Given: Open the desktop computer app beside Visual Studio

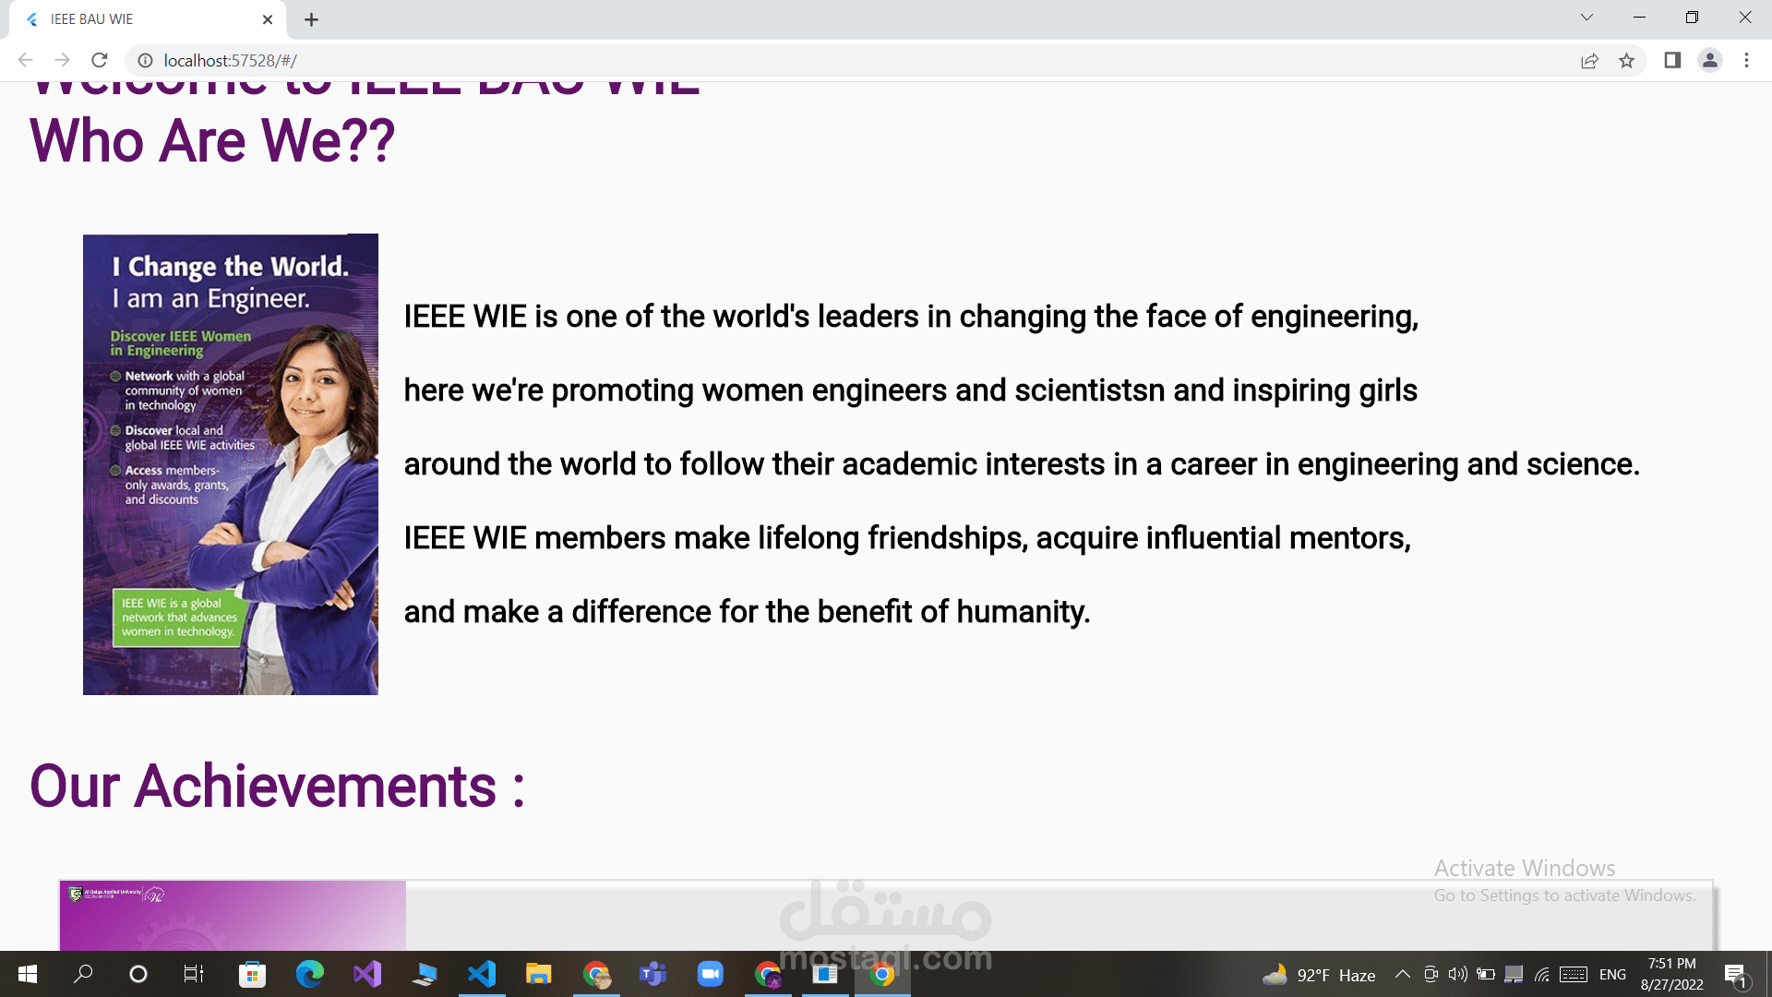Looking at the screenshot, I should click(x=425, y=974).
